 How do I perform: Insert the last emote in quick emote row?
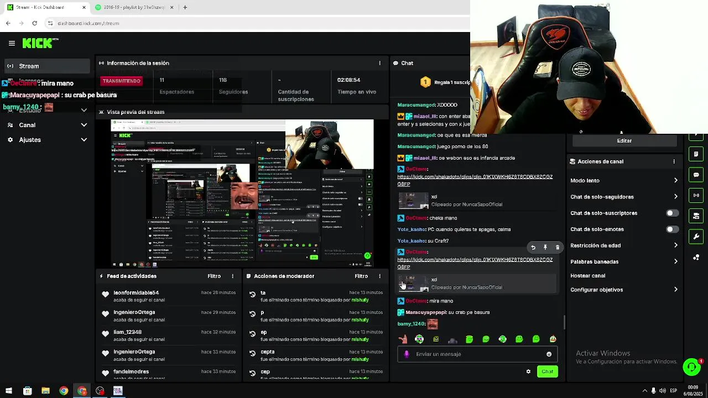click(553, 339)
